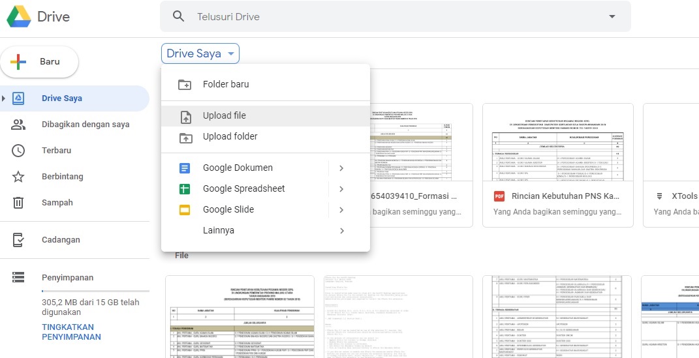Image resolution: width=699 pixels, height=358 pixels.
Task: Expand Drive Saya tree in sidebar
Action: 3,98
